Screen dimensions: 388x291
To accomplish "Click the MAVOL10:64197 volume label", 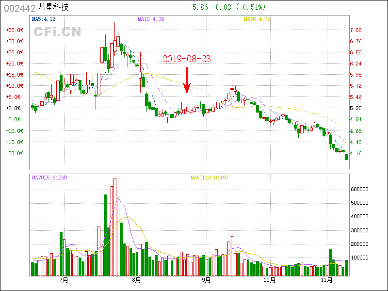I will (210, 178).
